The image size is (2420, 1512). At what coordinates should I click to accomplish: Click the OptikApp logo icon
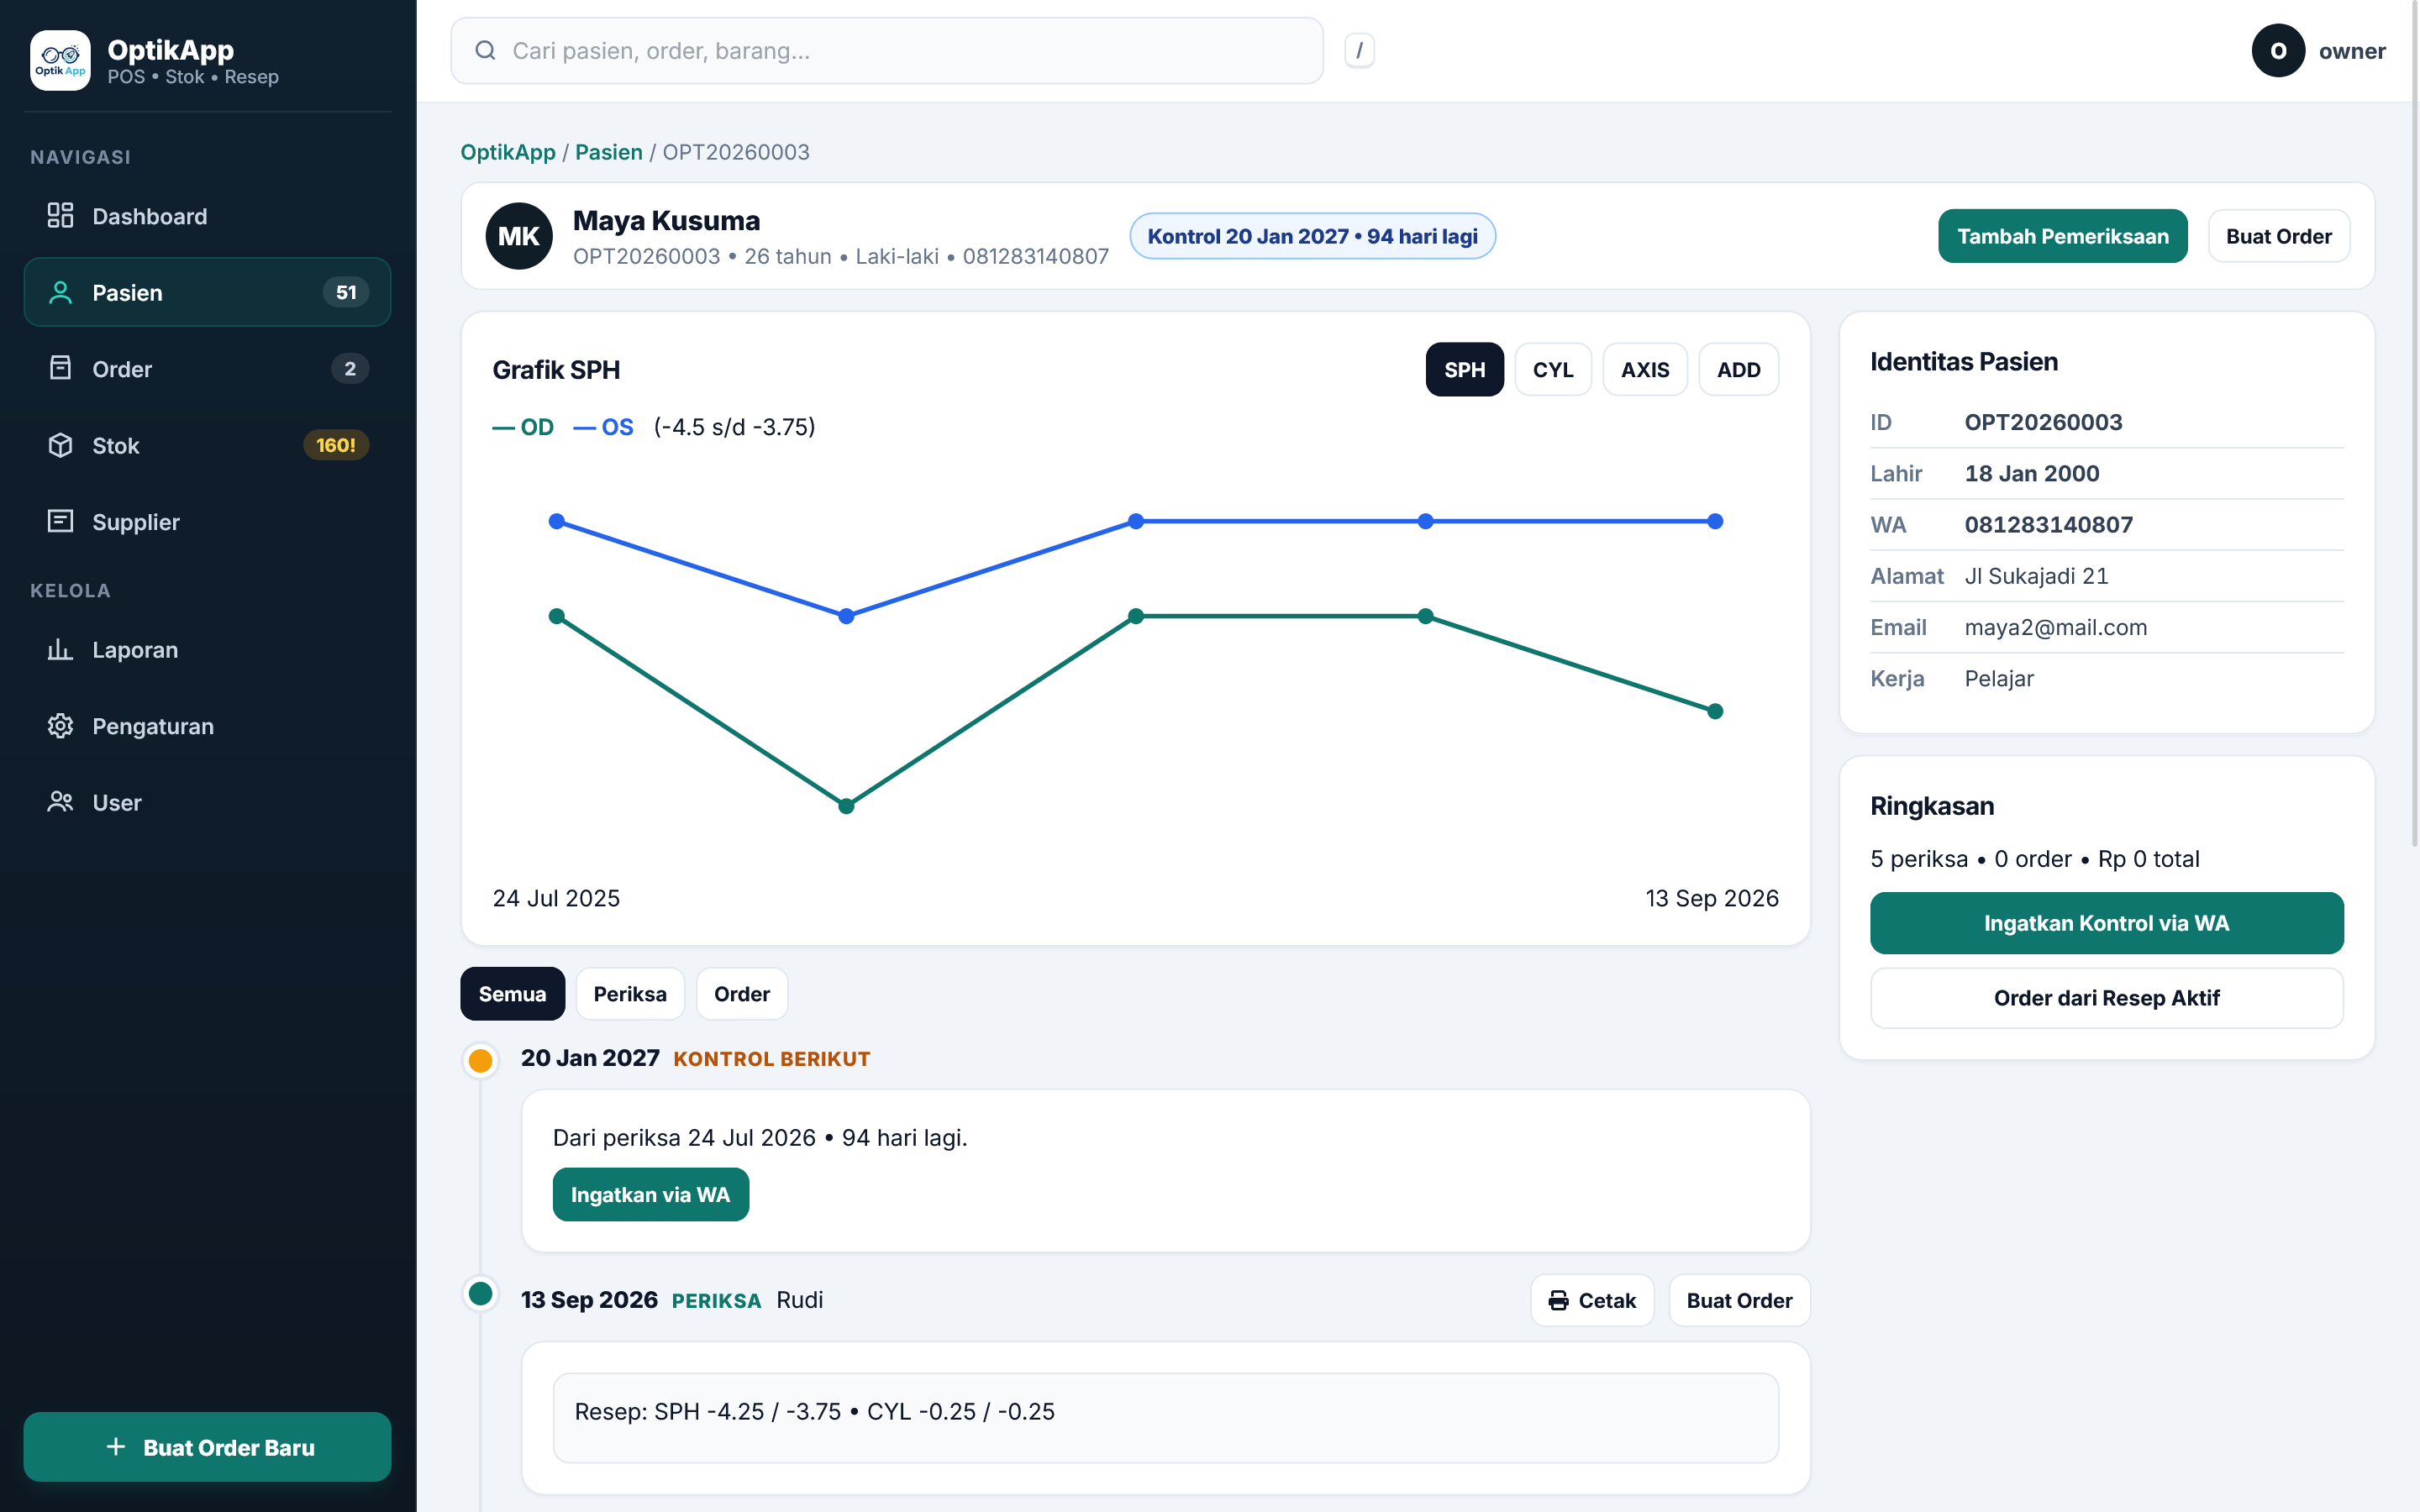(60, 60)
